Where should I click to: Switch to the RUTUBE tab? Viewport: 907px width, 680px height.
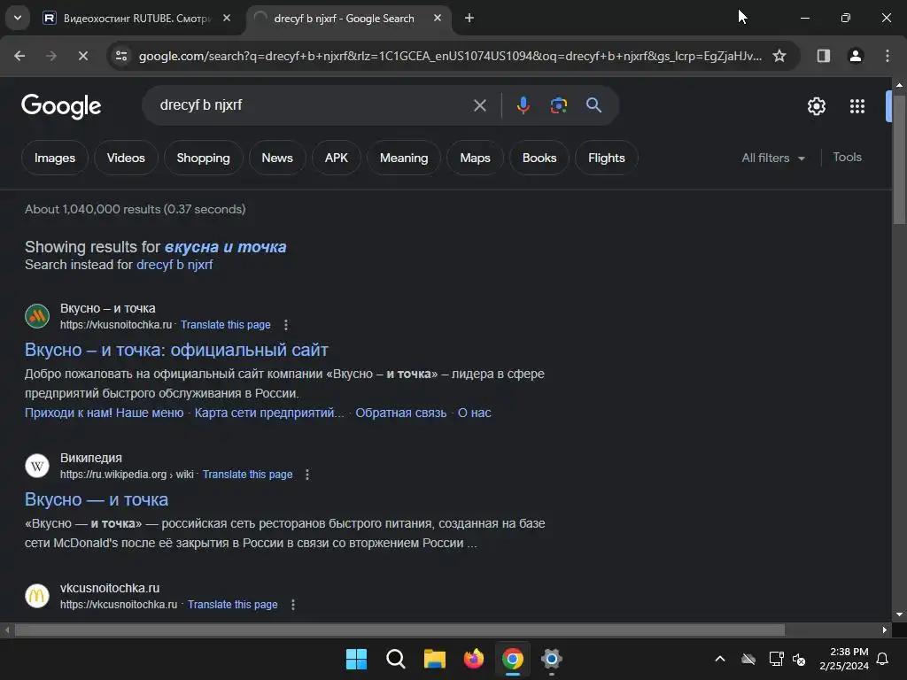(x=137, y=18)
